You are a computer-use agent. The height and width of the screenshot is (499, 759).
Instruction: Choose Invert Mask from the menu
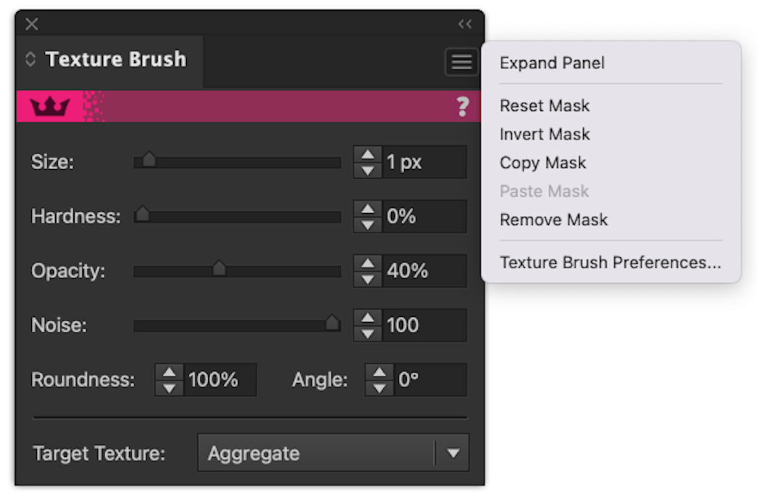[x=544, y=134]
